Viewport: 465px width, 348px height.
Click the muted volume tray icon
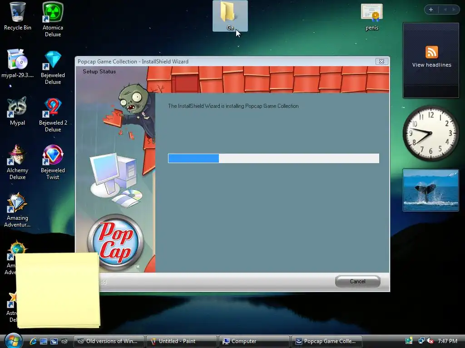[x=430, y=341]
